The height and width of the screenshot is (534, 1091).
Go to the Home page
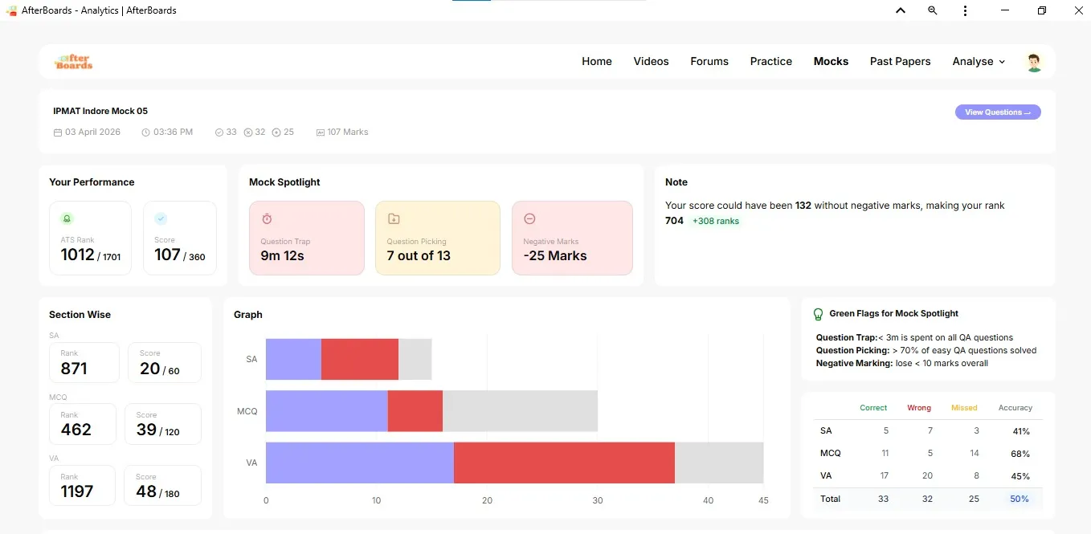tap(597, 62)
